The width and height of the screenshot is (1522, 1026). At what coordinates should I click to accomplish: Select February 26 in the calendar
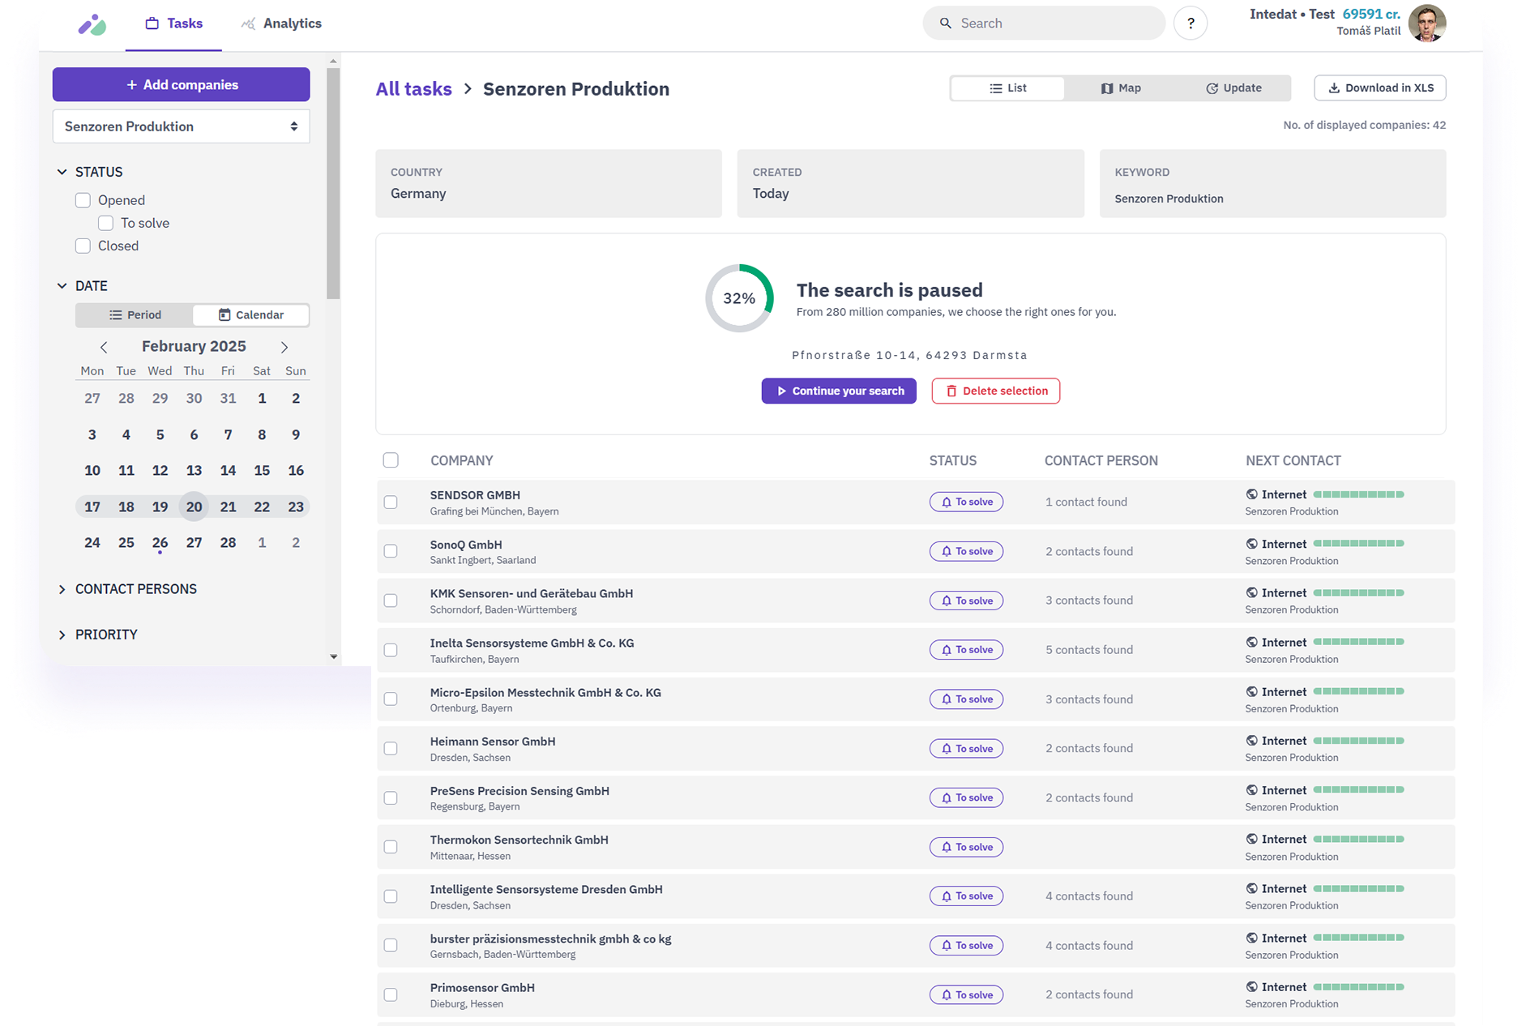pos(160,543)
